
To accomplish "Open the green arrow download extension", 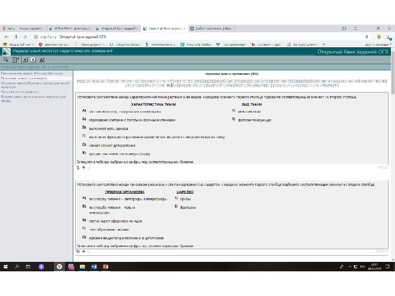I will tap(379, 37).
